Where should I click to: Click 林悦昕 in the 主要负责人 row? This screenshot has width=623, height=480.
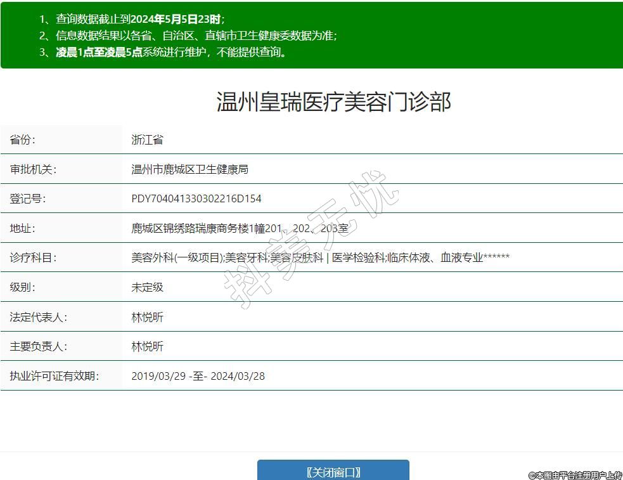[x=147, y=346]
